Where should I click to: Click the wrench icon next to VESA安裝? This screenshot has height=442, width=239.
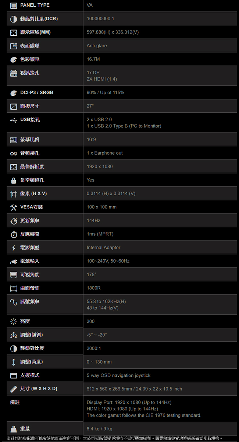click(x=14, y=207)
